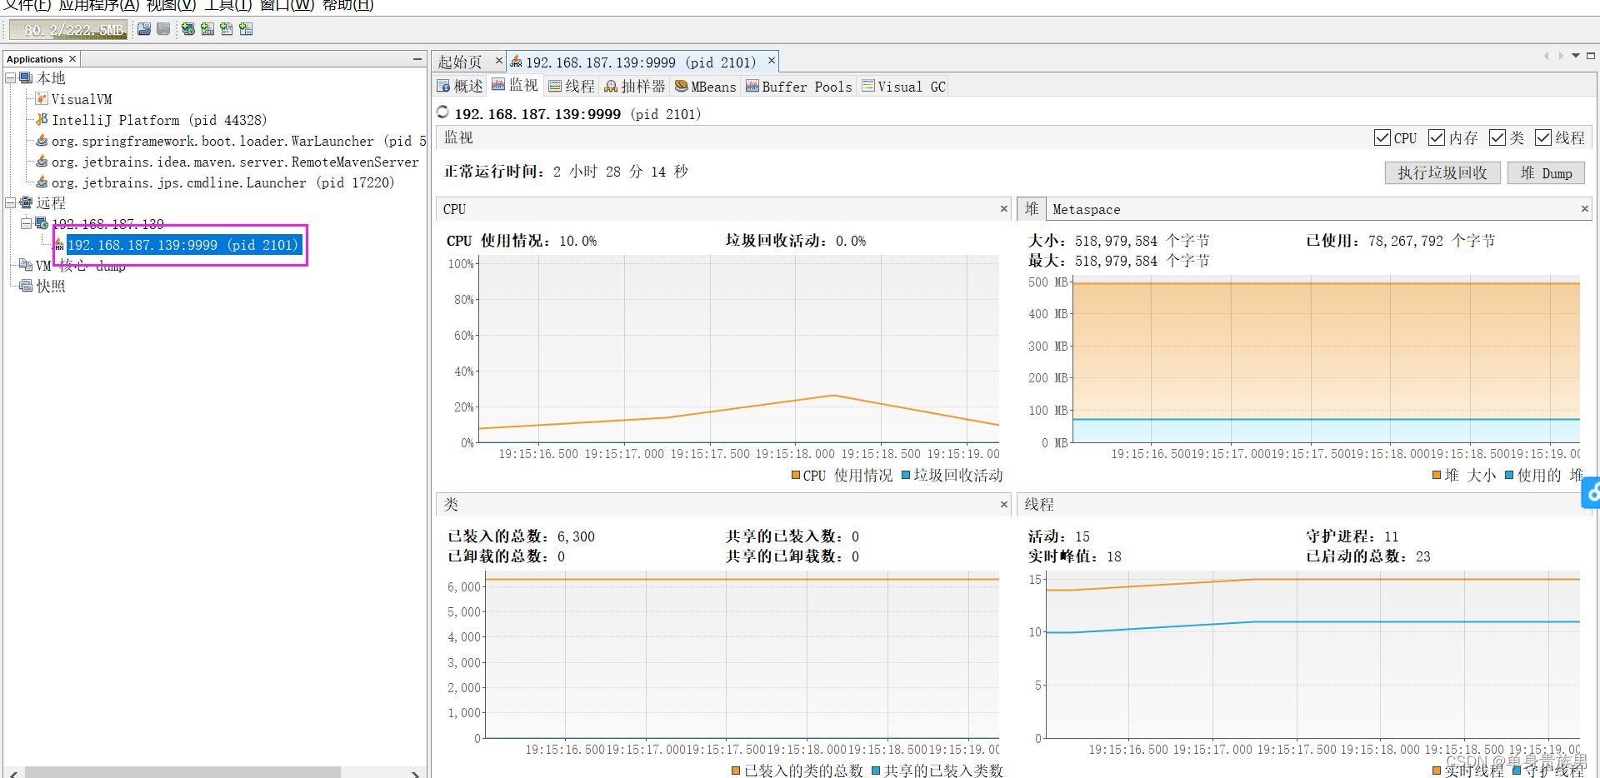
Task: Uncheck the 内存 memory checkbox
Action: pyautogui.click(x=1437, y=137)
